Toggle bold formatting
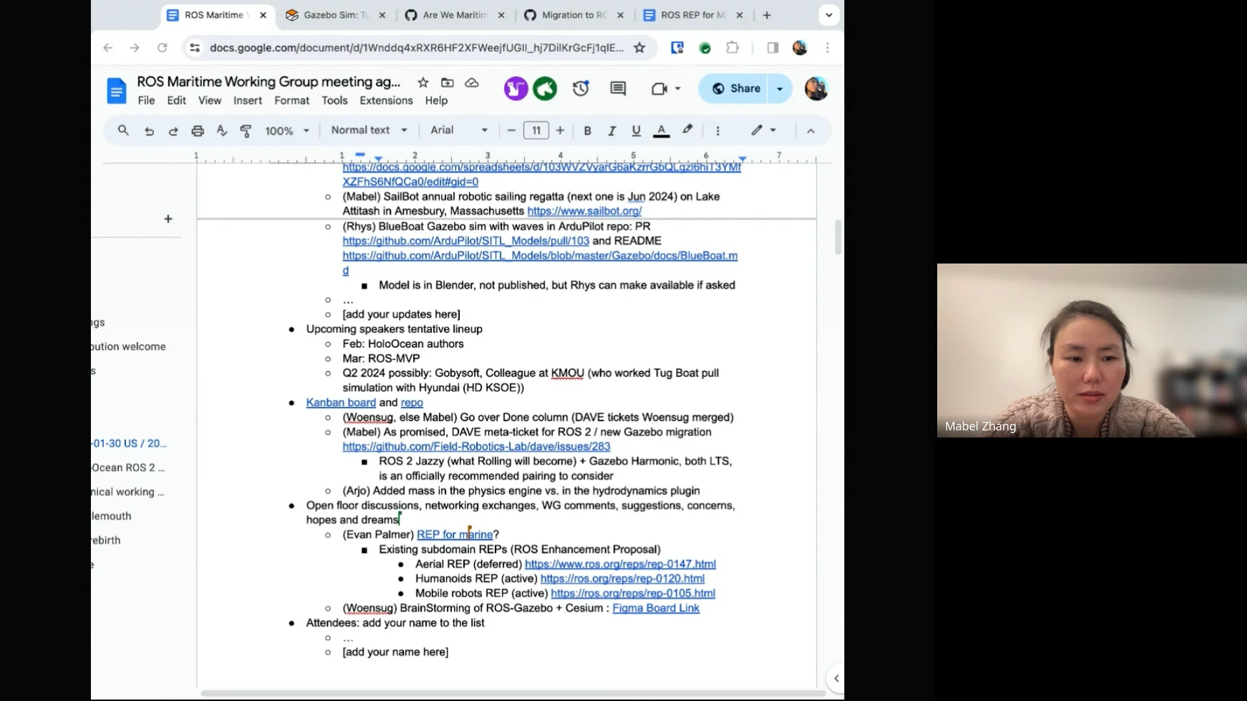 point(587,130)
